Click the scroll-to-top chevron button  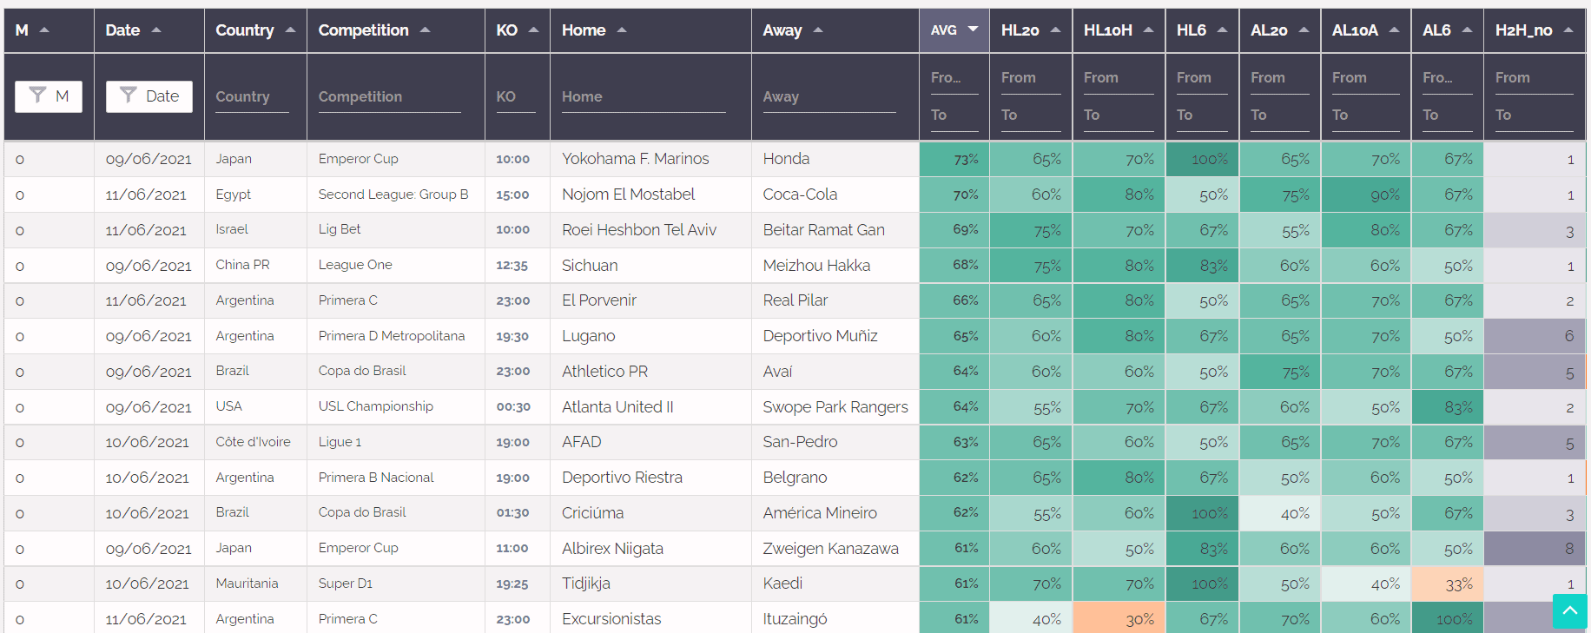[1570, 611]
